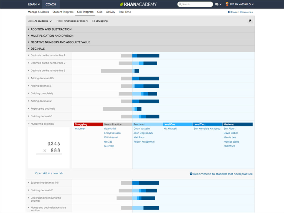The image size is (284, 213).
Task: Open student EmilyLVassallo under Needs Practice
Action: 112,133
